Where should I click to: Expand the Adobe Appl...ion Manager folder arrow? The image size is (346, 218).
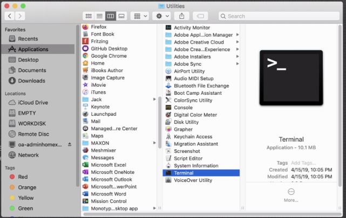238,34
